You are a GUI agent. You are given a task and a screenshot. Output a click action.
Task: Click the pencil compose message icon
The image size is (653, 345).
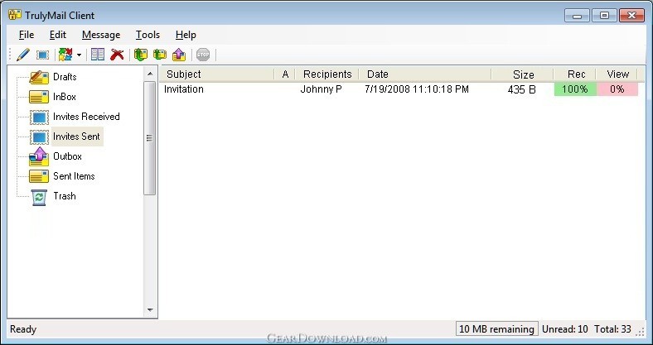23,55
